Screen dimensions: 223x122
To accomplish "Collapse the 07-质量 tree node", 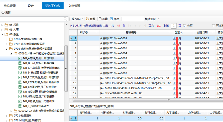I will pos(2,34).
